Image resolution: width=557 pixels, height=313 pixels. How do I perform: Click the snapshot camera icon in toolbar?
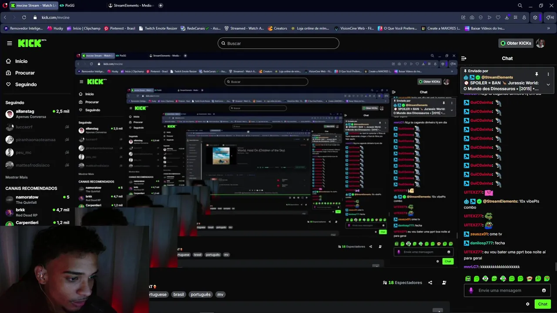point(472,17)
